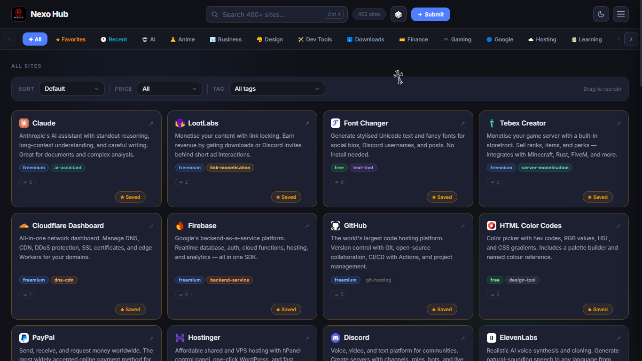The image size is (642, 361).
Task: Click the GitHub octocat logo icon
Action: click(336, 226)
